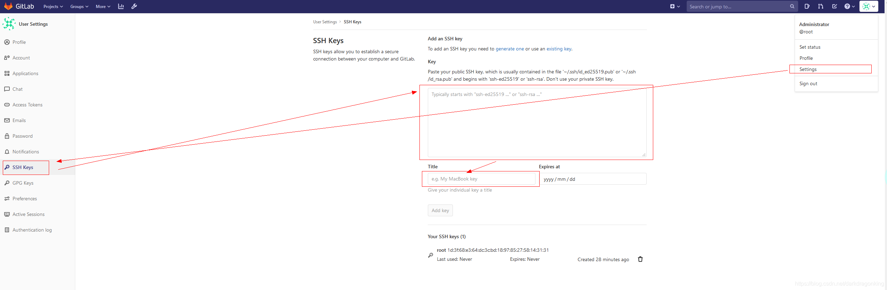The width and height of the screenshot is (887, 290).
Task: Open the Groups dropdown menu
Action: [x=79, y=7]
